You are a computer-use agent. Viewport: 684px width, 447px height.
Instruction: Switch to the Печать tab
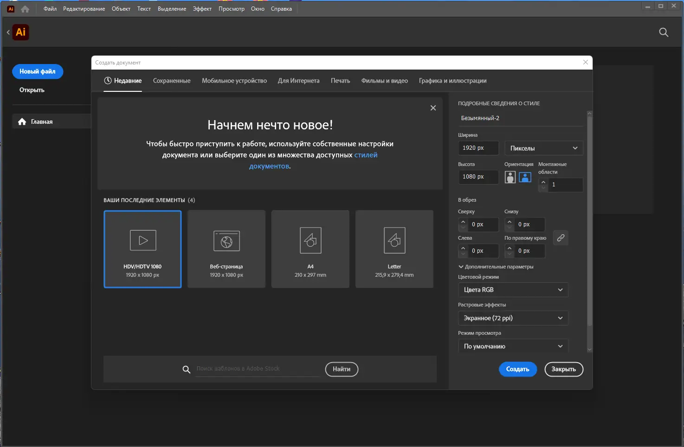[340, 81]
